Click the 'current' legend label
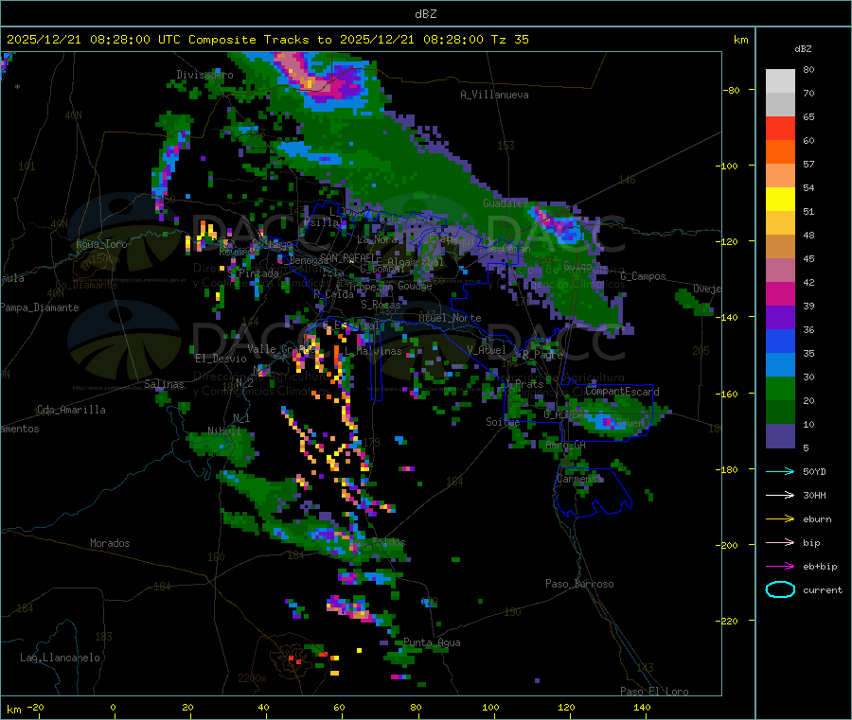This screenshot has height=720, width=852. [x=823, y=590]
